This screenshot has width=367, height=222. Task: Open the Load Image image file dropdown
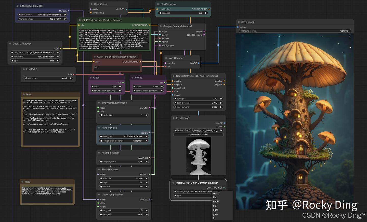coord(198,130)
